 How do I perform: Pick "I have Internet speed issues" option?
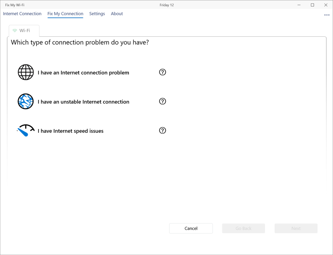[x=70, y=131]
